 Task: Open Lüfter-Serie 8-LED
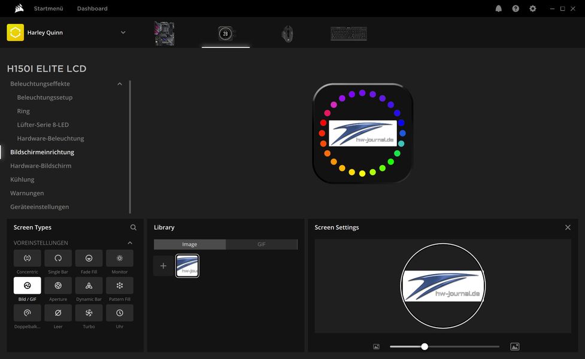point(43,124)
